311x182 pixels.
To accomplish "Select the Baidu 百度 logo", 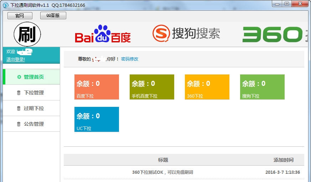I will [103, 34].
